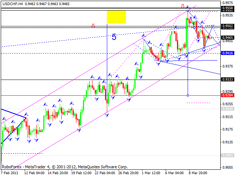Click the USDCHF,H4 chart title
The height and width of the screenshot is (176, 235).
(x=13, y=3)
